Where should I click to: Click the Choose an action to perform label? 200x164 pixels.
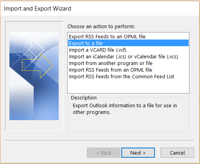pyautogui.click(x=101, y=27)
